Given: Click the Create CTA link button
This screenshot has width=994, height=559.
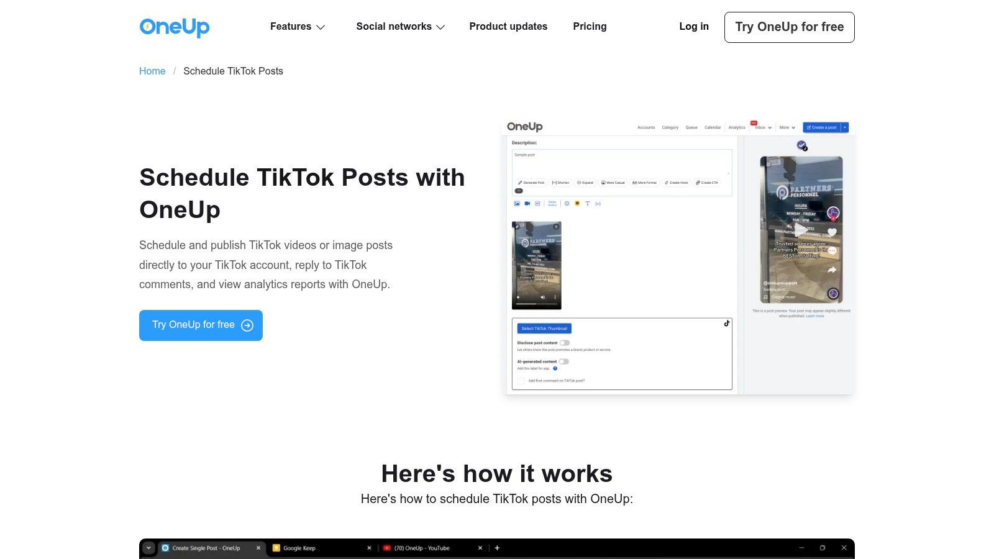Looking at the screenshot, I should coord(707,183).
